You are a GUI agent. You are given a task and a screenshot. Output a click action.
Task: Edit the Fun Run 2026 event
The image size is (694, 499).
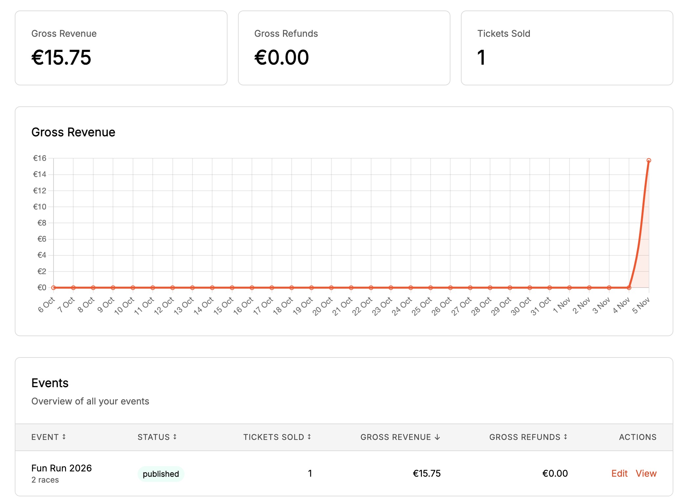tap(619, 473)
